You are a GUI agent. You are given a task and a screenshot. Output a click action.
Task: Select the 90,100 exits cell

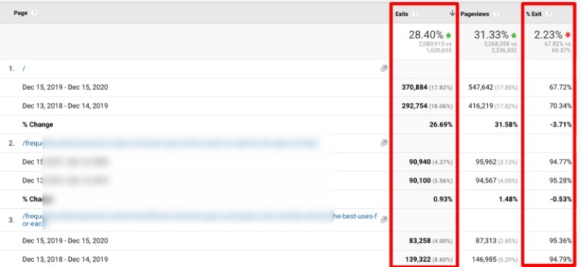[x=420, y=181]
